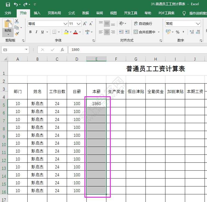
Task: Switch to the 插入 tab
Action: 37,13
